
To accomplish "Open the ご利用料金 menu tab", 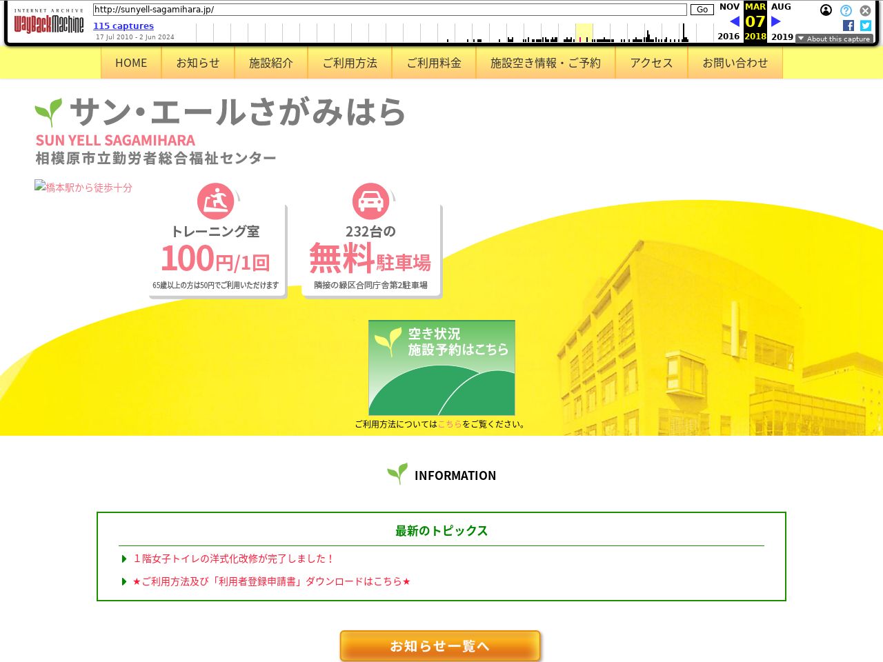I will click(434, 63).
